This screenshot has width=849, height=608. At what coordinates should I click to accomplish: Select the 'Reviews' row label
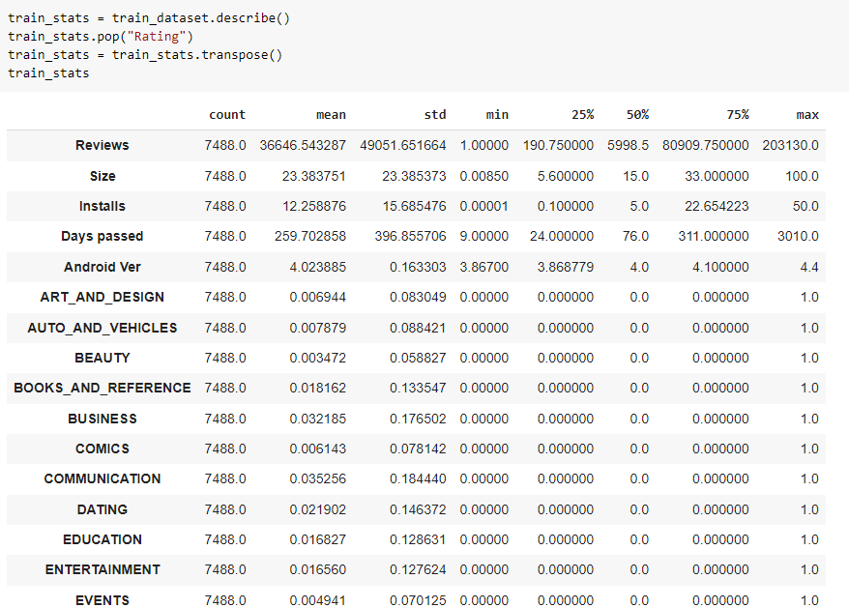tap(102, 146)
